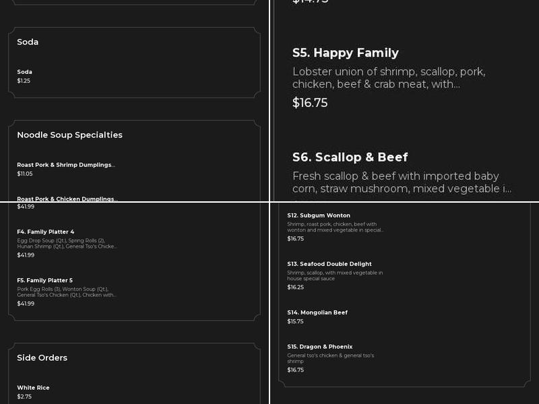
Task: Click the Scallop & Beef description text
Action: pyautogui.click(x=402, y=182)
